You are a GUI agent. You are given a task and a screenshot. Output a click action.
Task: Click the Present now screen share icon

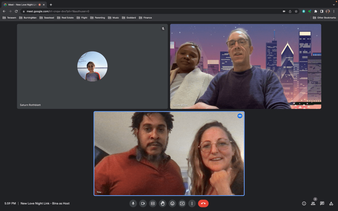pyautogui.click(x=182, y=203)
